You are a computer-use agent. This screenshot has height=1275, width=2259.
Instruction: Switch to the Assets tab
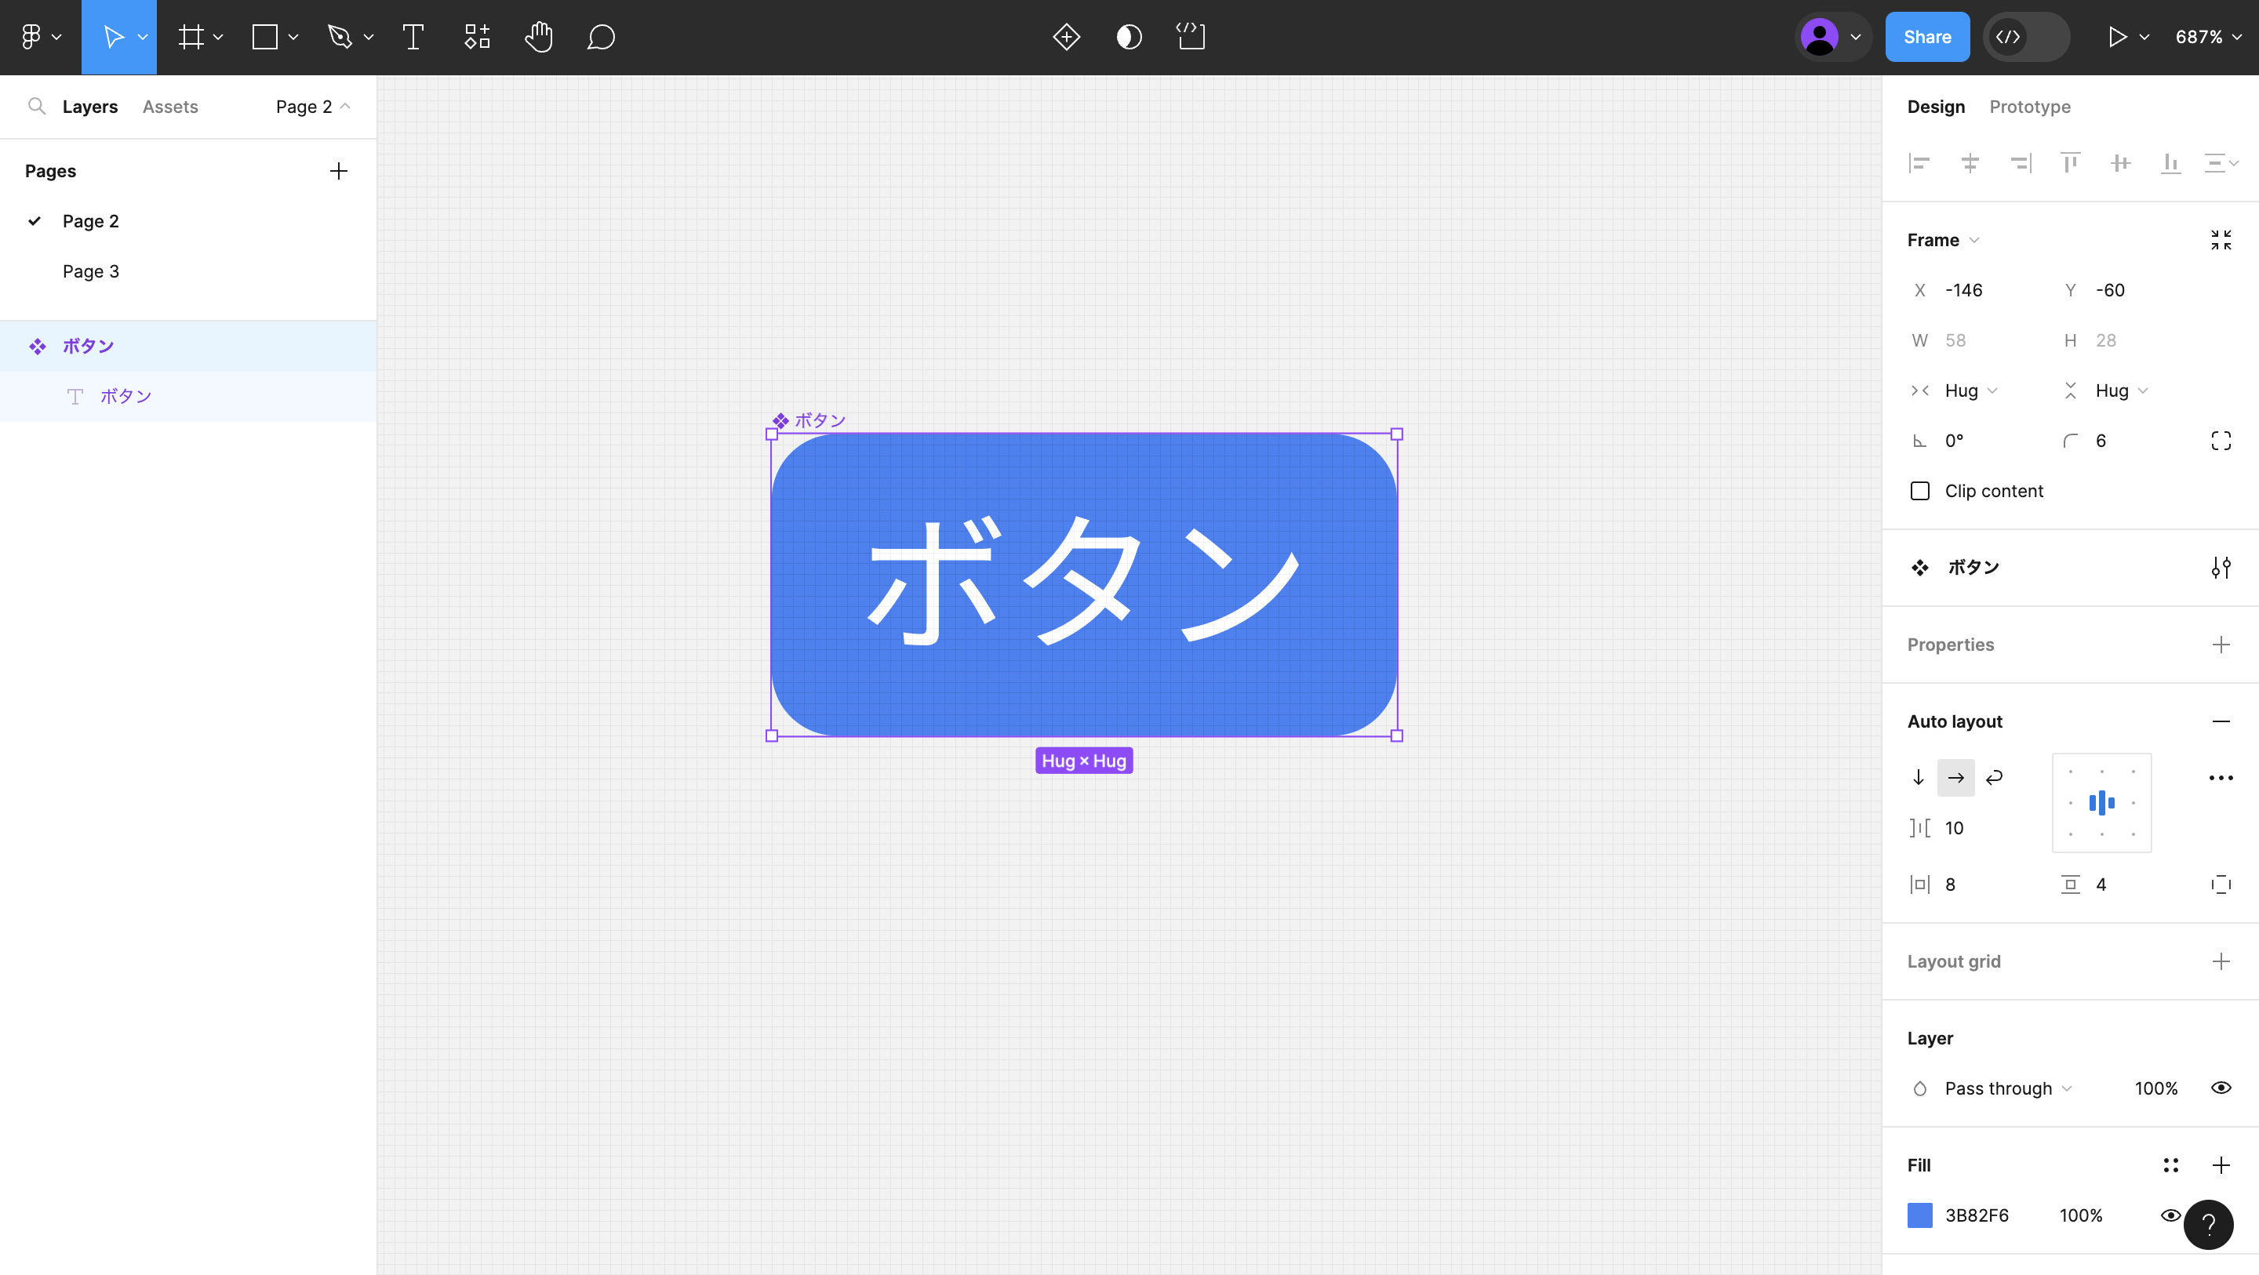click(170, 106)
